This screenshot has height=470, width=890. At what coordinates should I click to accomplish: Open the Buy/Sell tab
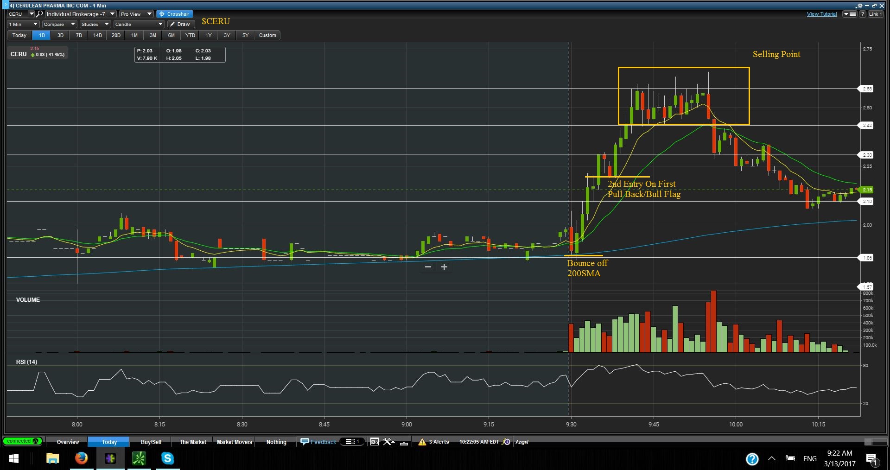pos(151,442)
